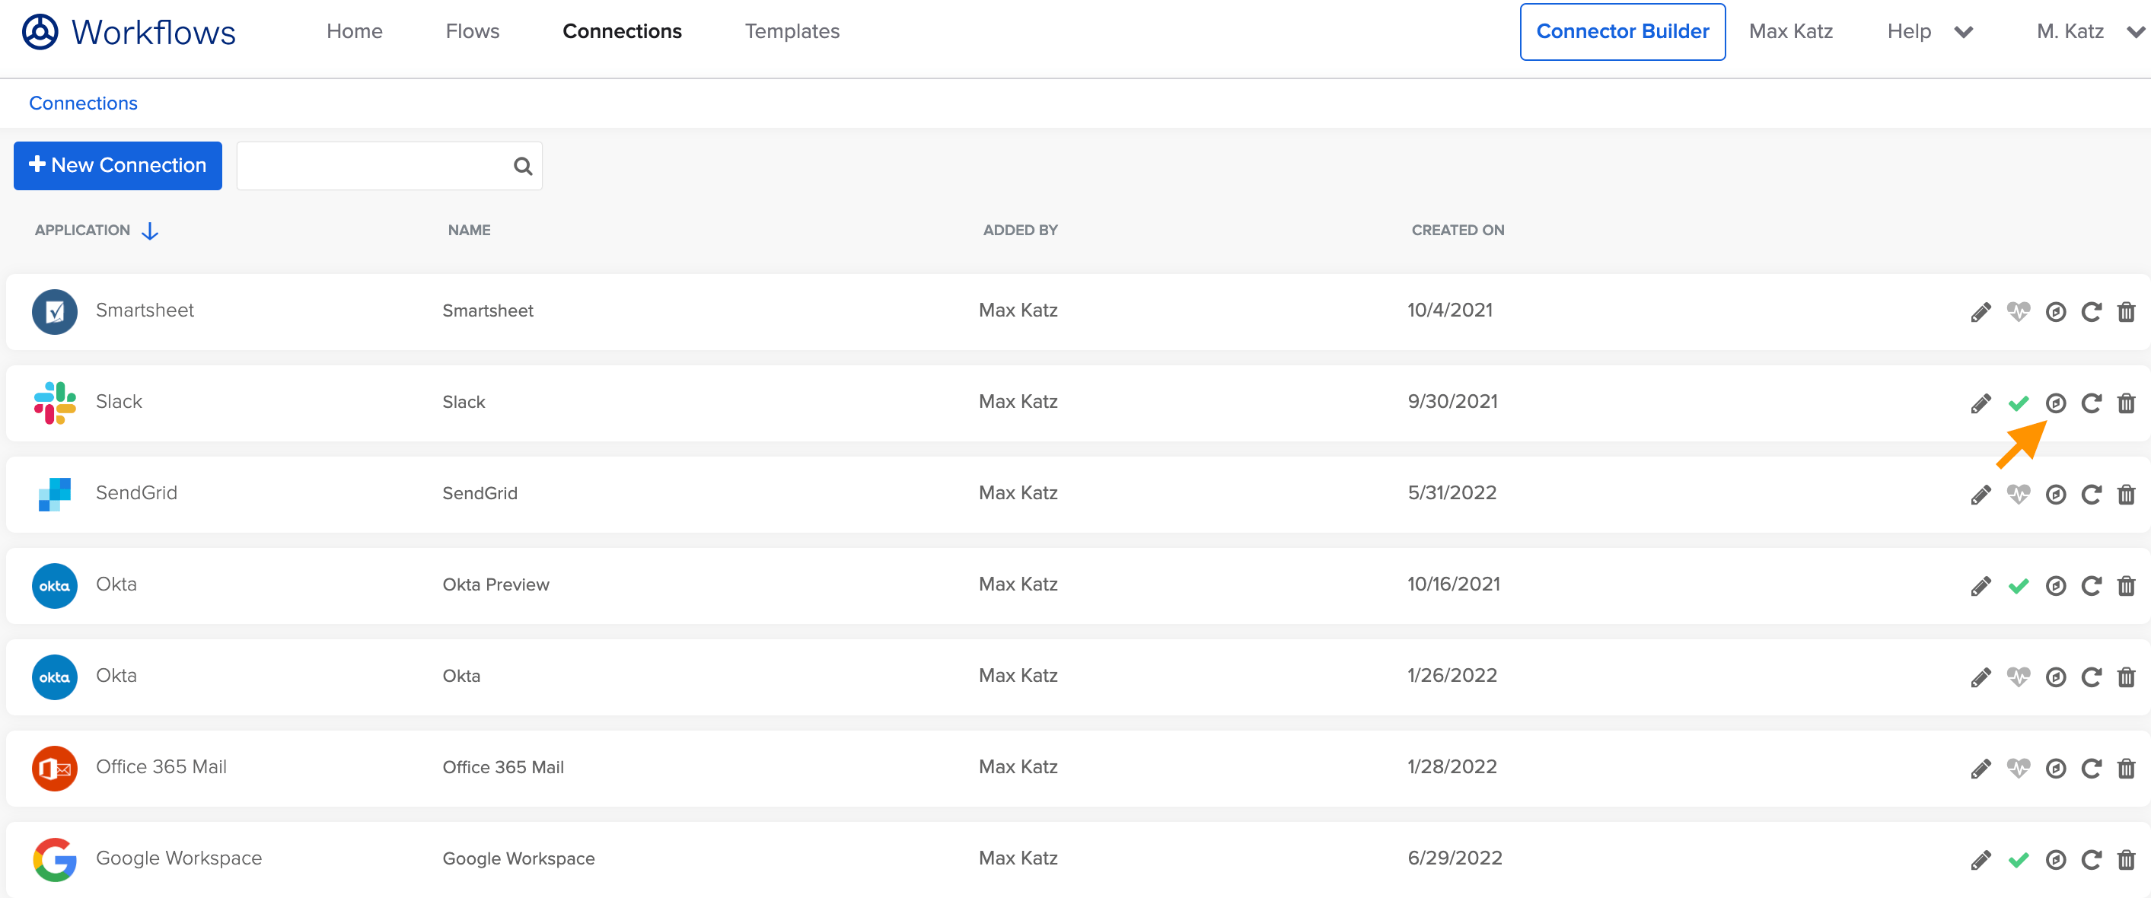
Task: Click the Workflows logo icon
Action: (40, 32)
